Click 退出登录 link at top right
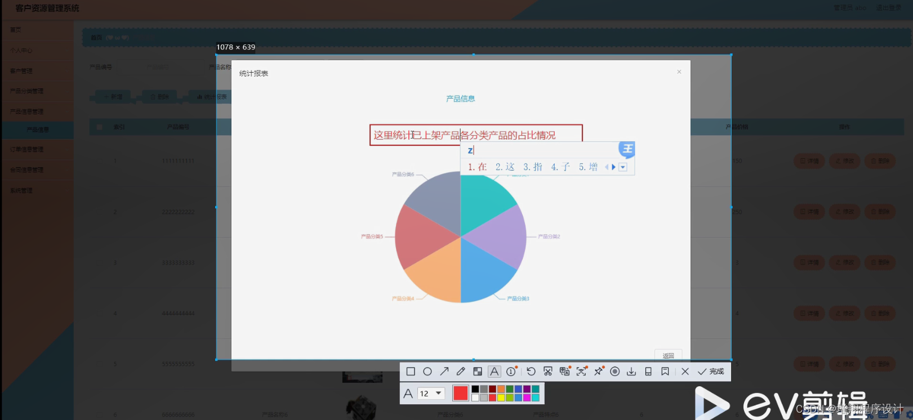The image size is (913, 420). click(888, 8)
